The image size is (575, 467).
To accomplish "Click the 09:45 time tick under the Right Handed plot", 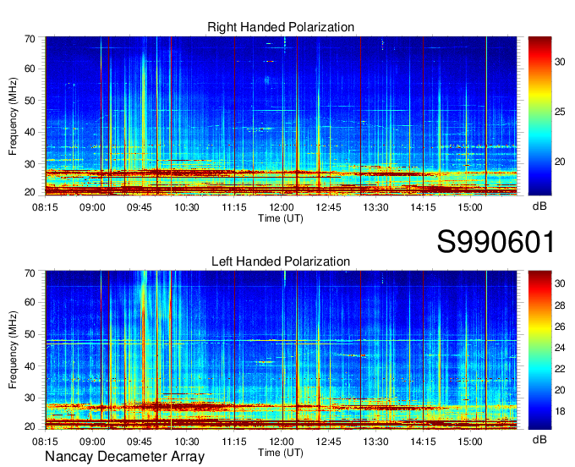I will coord(140,207).
